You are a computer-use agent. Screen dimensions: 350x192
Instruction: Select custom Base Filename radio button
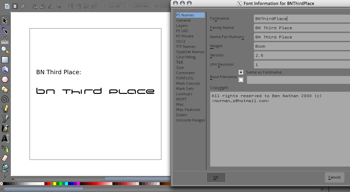[241, 80]
